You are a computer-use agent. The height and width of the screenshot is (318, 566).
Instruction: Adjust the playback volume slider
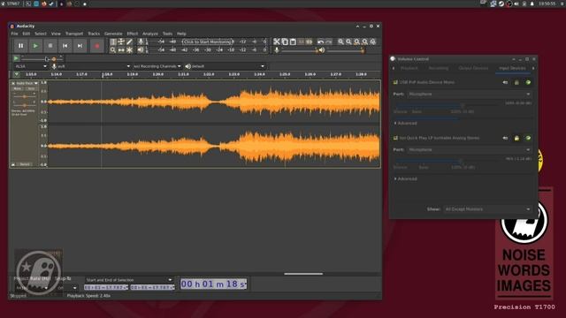coord(345,50)
